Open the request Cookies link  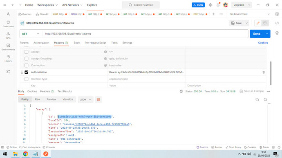pyautogui.click(x=263, y=43)
